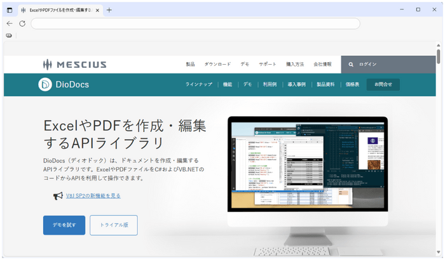Screen dimensions: 445x260
Task: Go to 利用例 in DioDocs bar
Action: [270, 84]
